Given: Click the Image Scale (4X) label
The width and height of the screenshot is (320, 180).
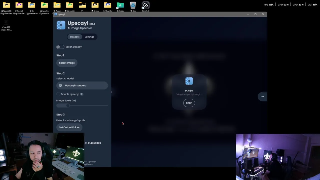Looking at the screenshot, I should click(x=66, y=100).
